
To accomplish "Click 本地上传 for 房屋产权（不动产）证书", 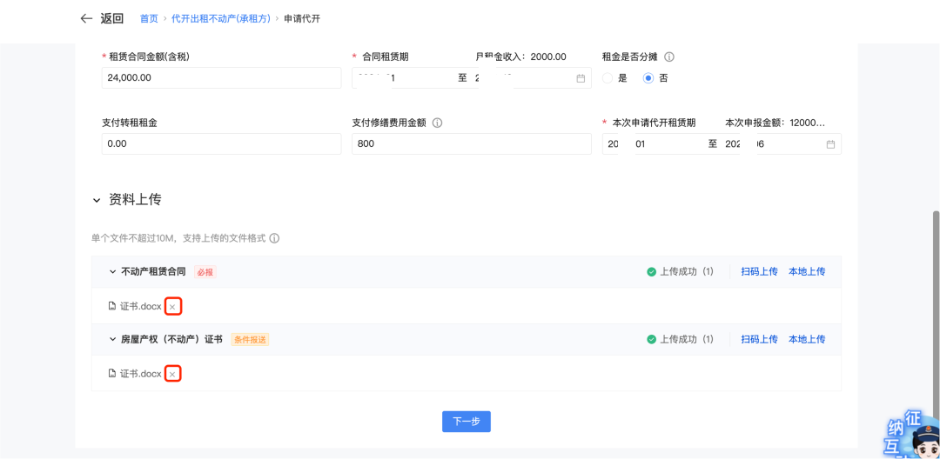I will pyautogui.click(x=806, y=339).
